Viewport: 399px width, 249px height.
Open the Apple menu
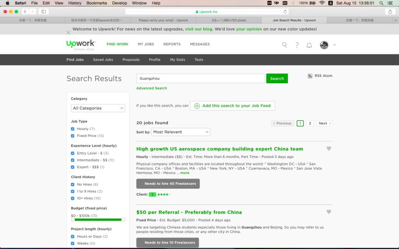[x=7, y=3]
